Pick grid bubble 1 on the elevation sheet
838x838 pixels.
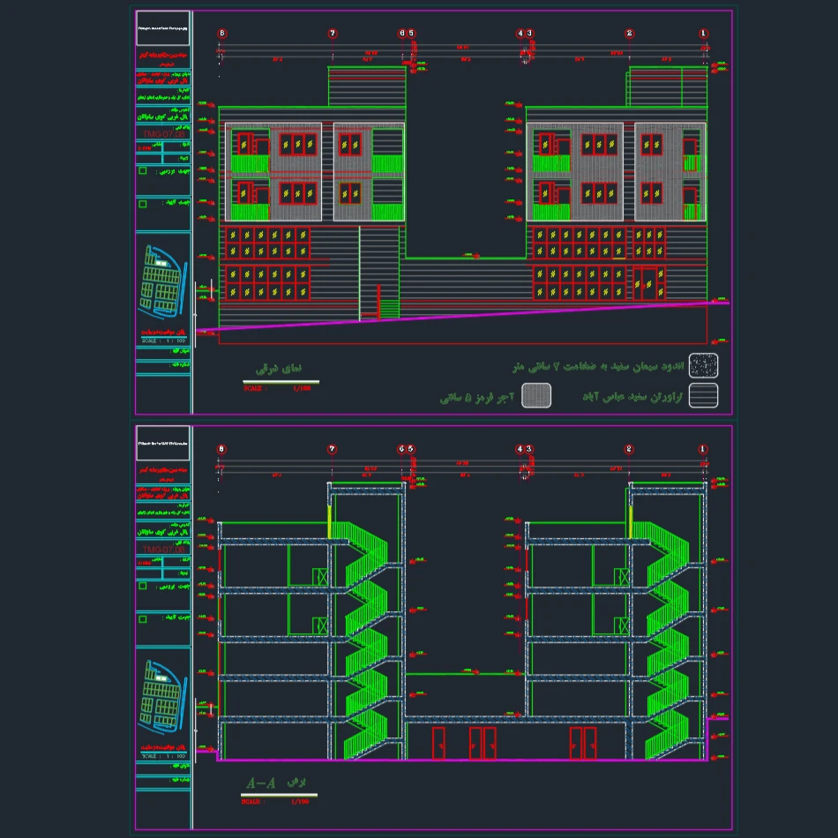[703, 34]
